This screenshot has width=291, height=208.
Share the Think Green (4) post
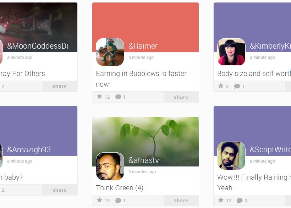coord(181,201)
